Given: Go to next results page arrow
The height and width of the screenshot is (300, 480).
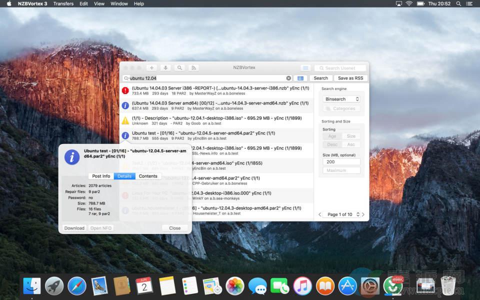Looking at the screenshot, I should (x=363, y=214).
